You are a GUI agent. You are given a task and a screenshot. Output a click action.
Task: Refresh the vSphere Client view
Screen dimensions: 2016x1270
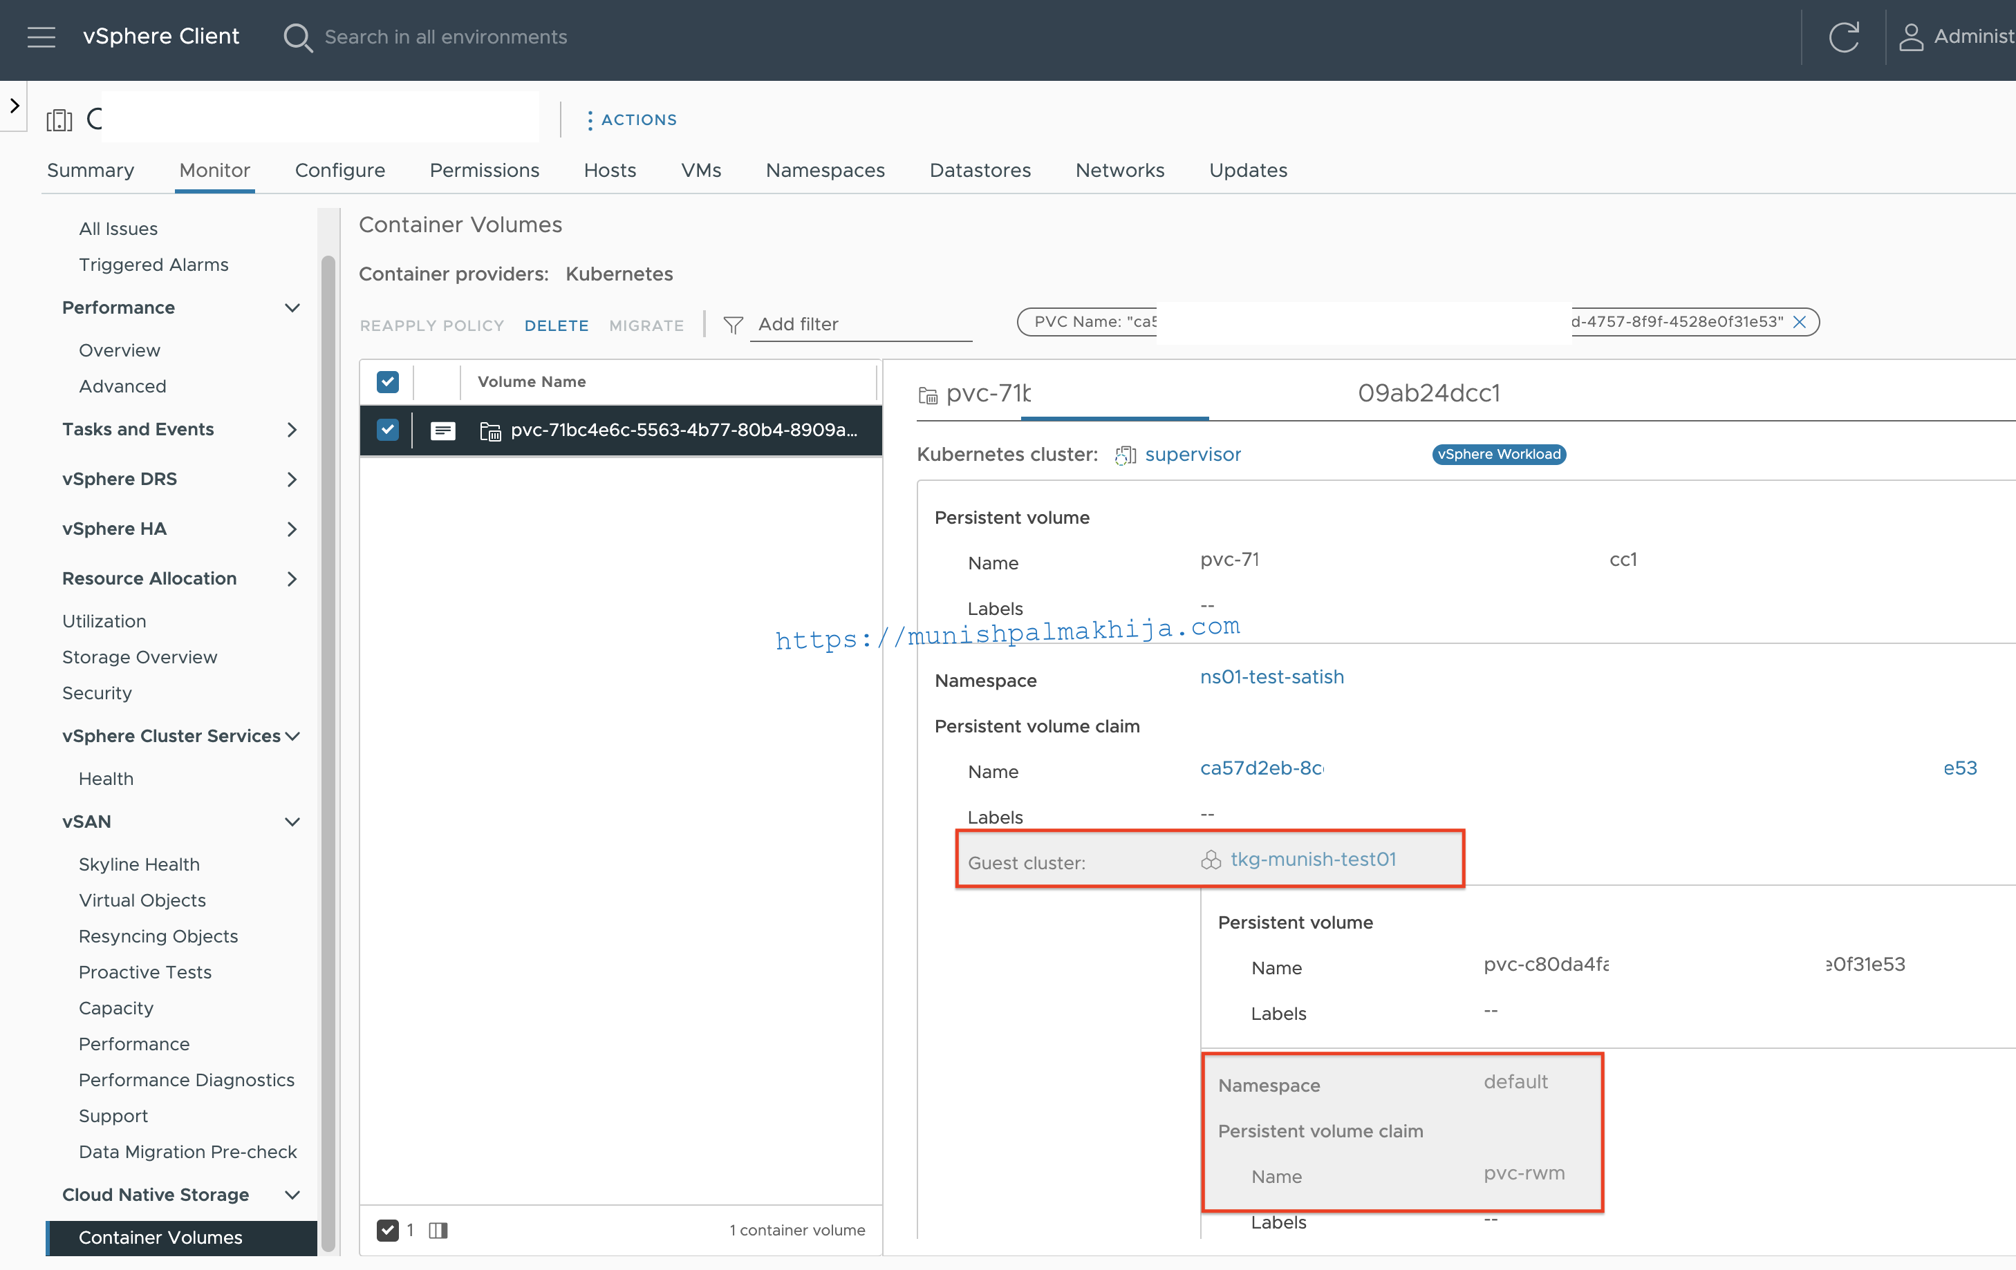click(1844, 37)
